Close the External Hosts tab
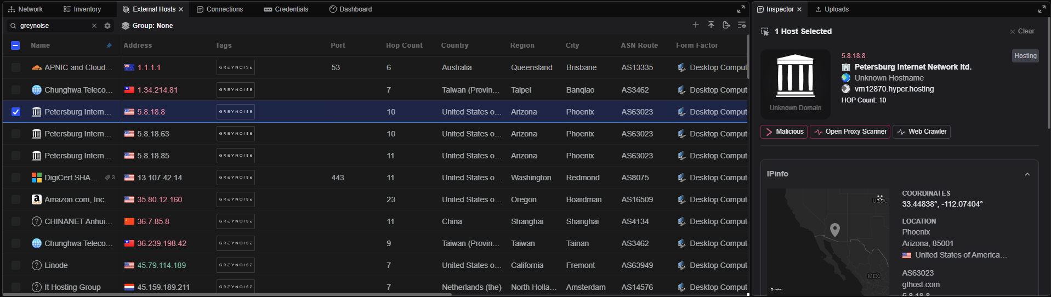This screenshot has height=297, width=1051. pos(181,9)
